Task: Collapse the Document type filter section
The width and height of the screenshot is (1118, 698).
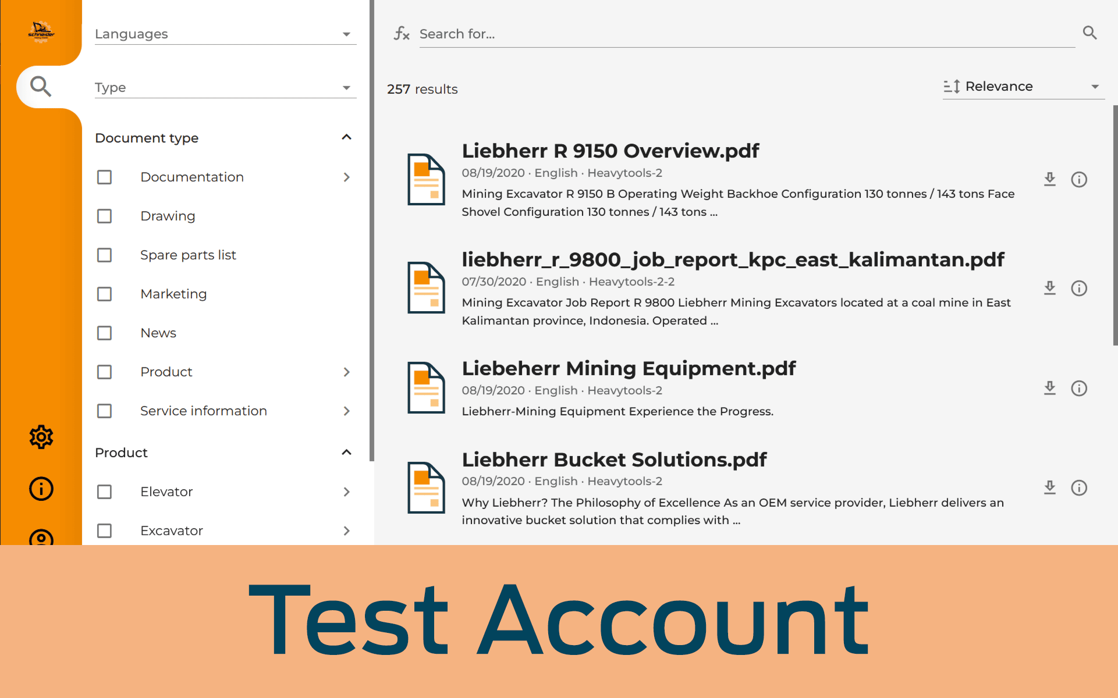Action: click(x=347, y=137)
